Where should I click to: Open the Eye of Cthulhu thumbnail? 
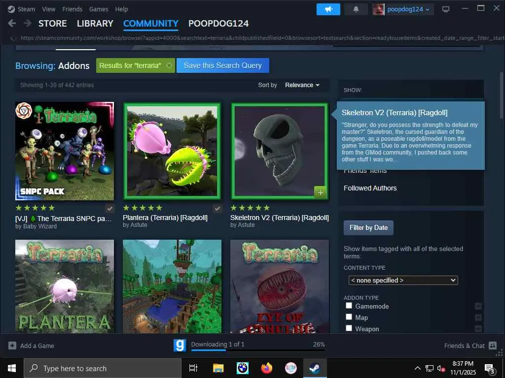pyautogui.click(x=280, y=286)
